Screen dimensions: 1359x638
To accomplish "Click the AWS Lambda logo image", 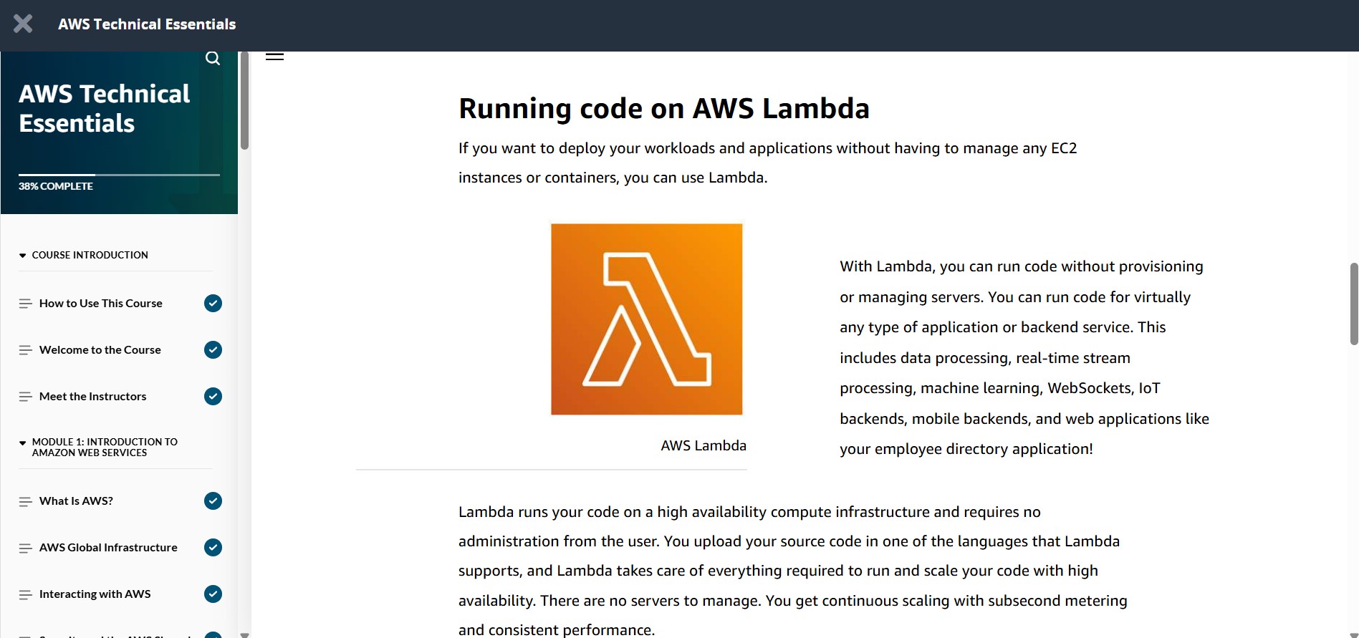I will coord(646,319).
